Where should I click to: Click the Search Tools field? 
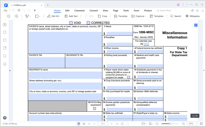164,10
